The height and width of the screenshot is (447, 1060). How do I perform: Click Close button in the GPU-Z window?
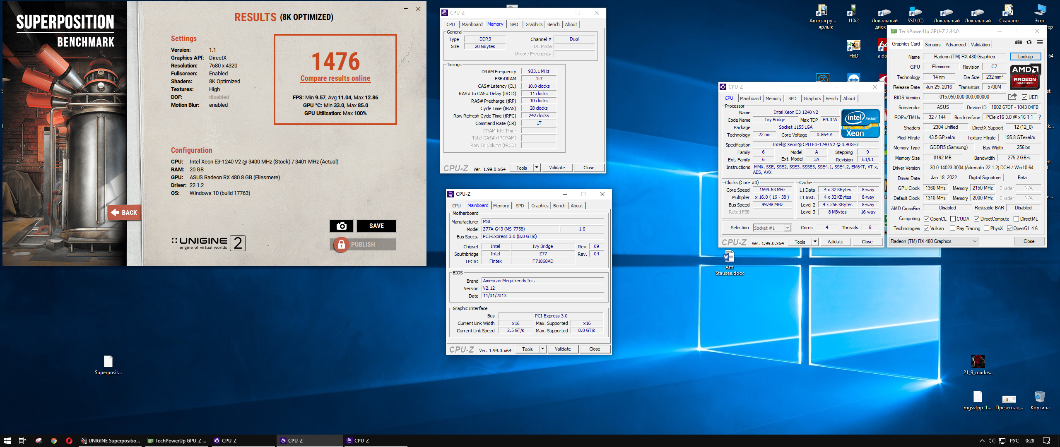1029,241
